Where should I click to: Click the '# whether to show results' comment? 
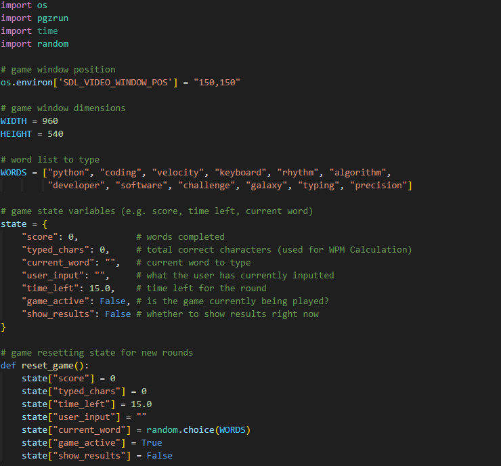click(232, 314)
